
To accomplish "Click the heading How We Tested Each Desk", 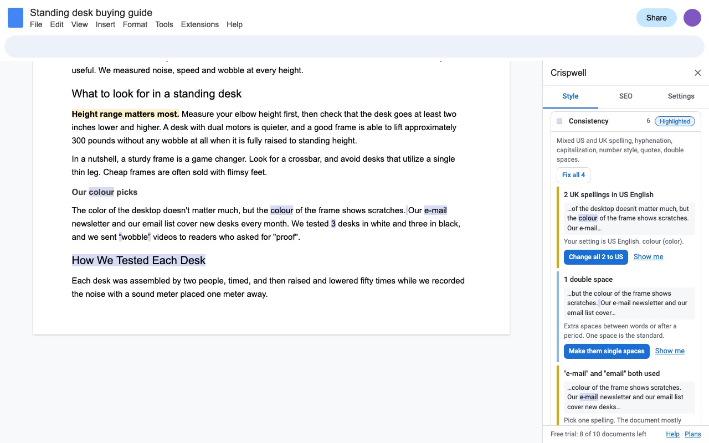I will (x=138, y=260).
